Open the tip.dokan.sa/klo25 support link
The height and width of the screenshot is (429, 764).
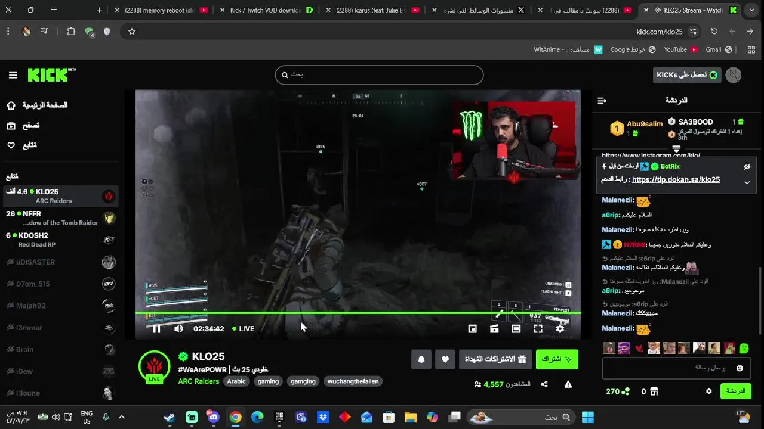tap(676, 179)
